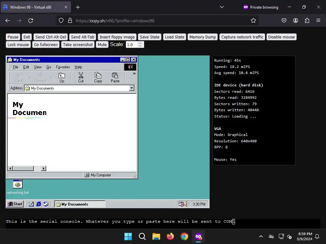
Task: Expand the Forward button history dropdown arrow
Action: 51,78
